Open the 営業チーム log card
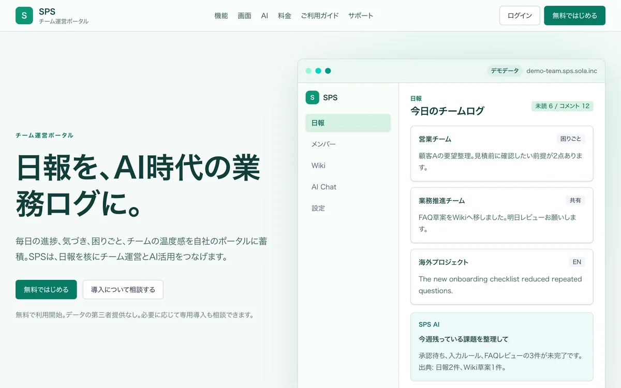 [501, 154]
